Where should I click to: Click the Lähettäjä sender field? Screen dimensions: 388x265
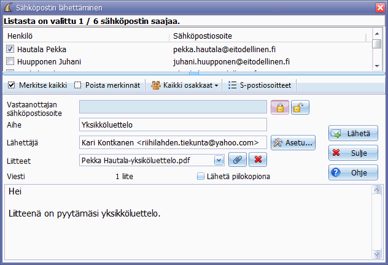[x=173, y=142]
